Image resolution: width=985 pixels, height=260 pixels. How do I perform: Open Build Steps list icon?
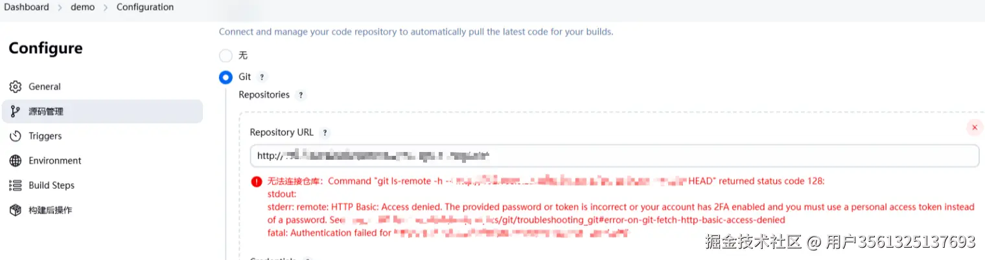tap(16, 185)
